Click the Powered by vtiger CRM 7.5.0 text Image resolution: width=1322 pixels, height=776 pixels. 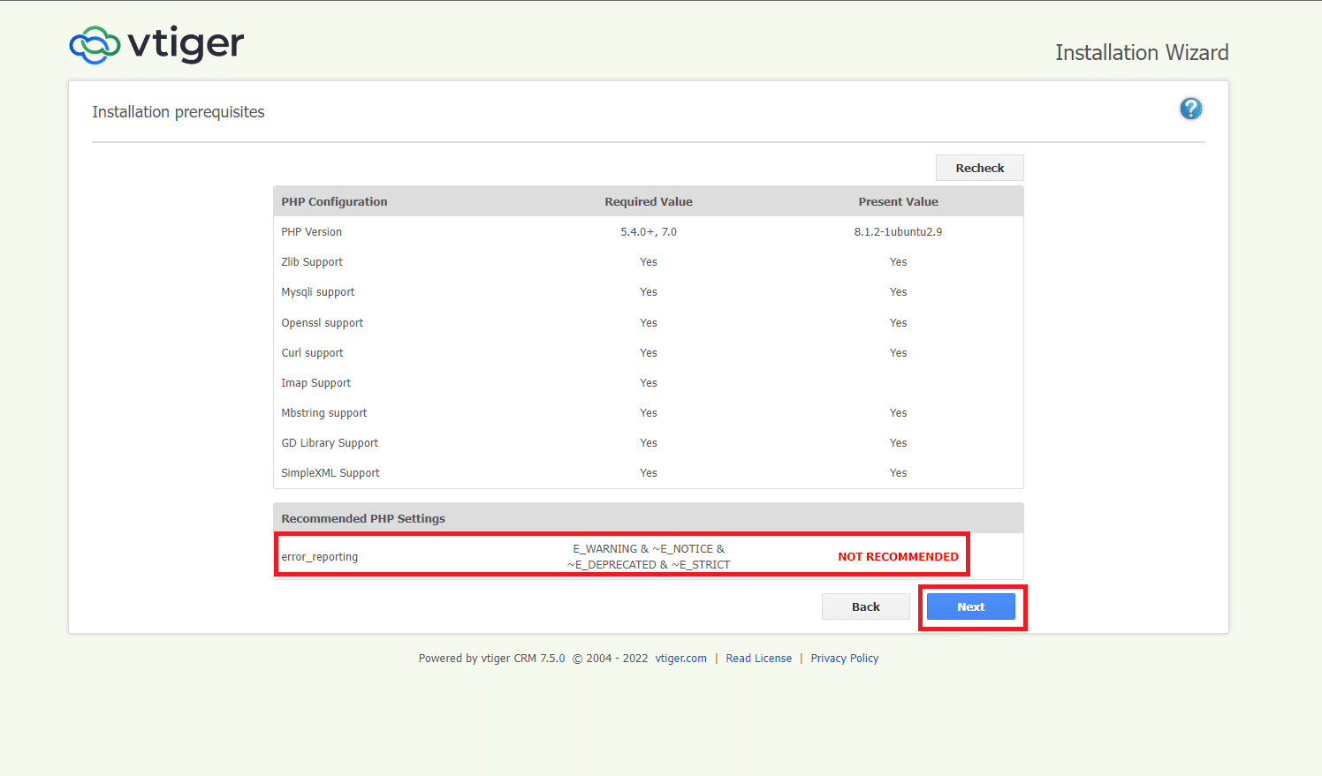pos(491,659)
